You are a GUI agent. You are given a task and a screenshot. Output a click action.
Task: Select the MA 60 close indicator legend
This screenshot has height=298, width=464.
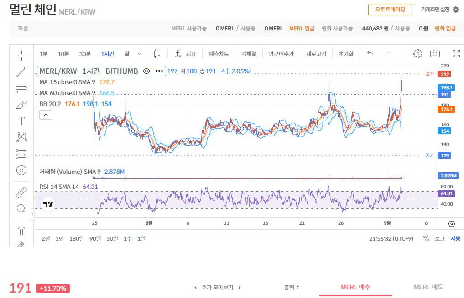point(67,93)
